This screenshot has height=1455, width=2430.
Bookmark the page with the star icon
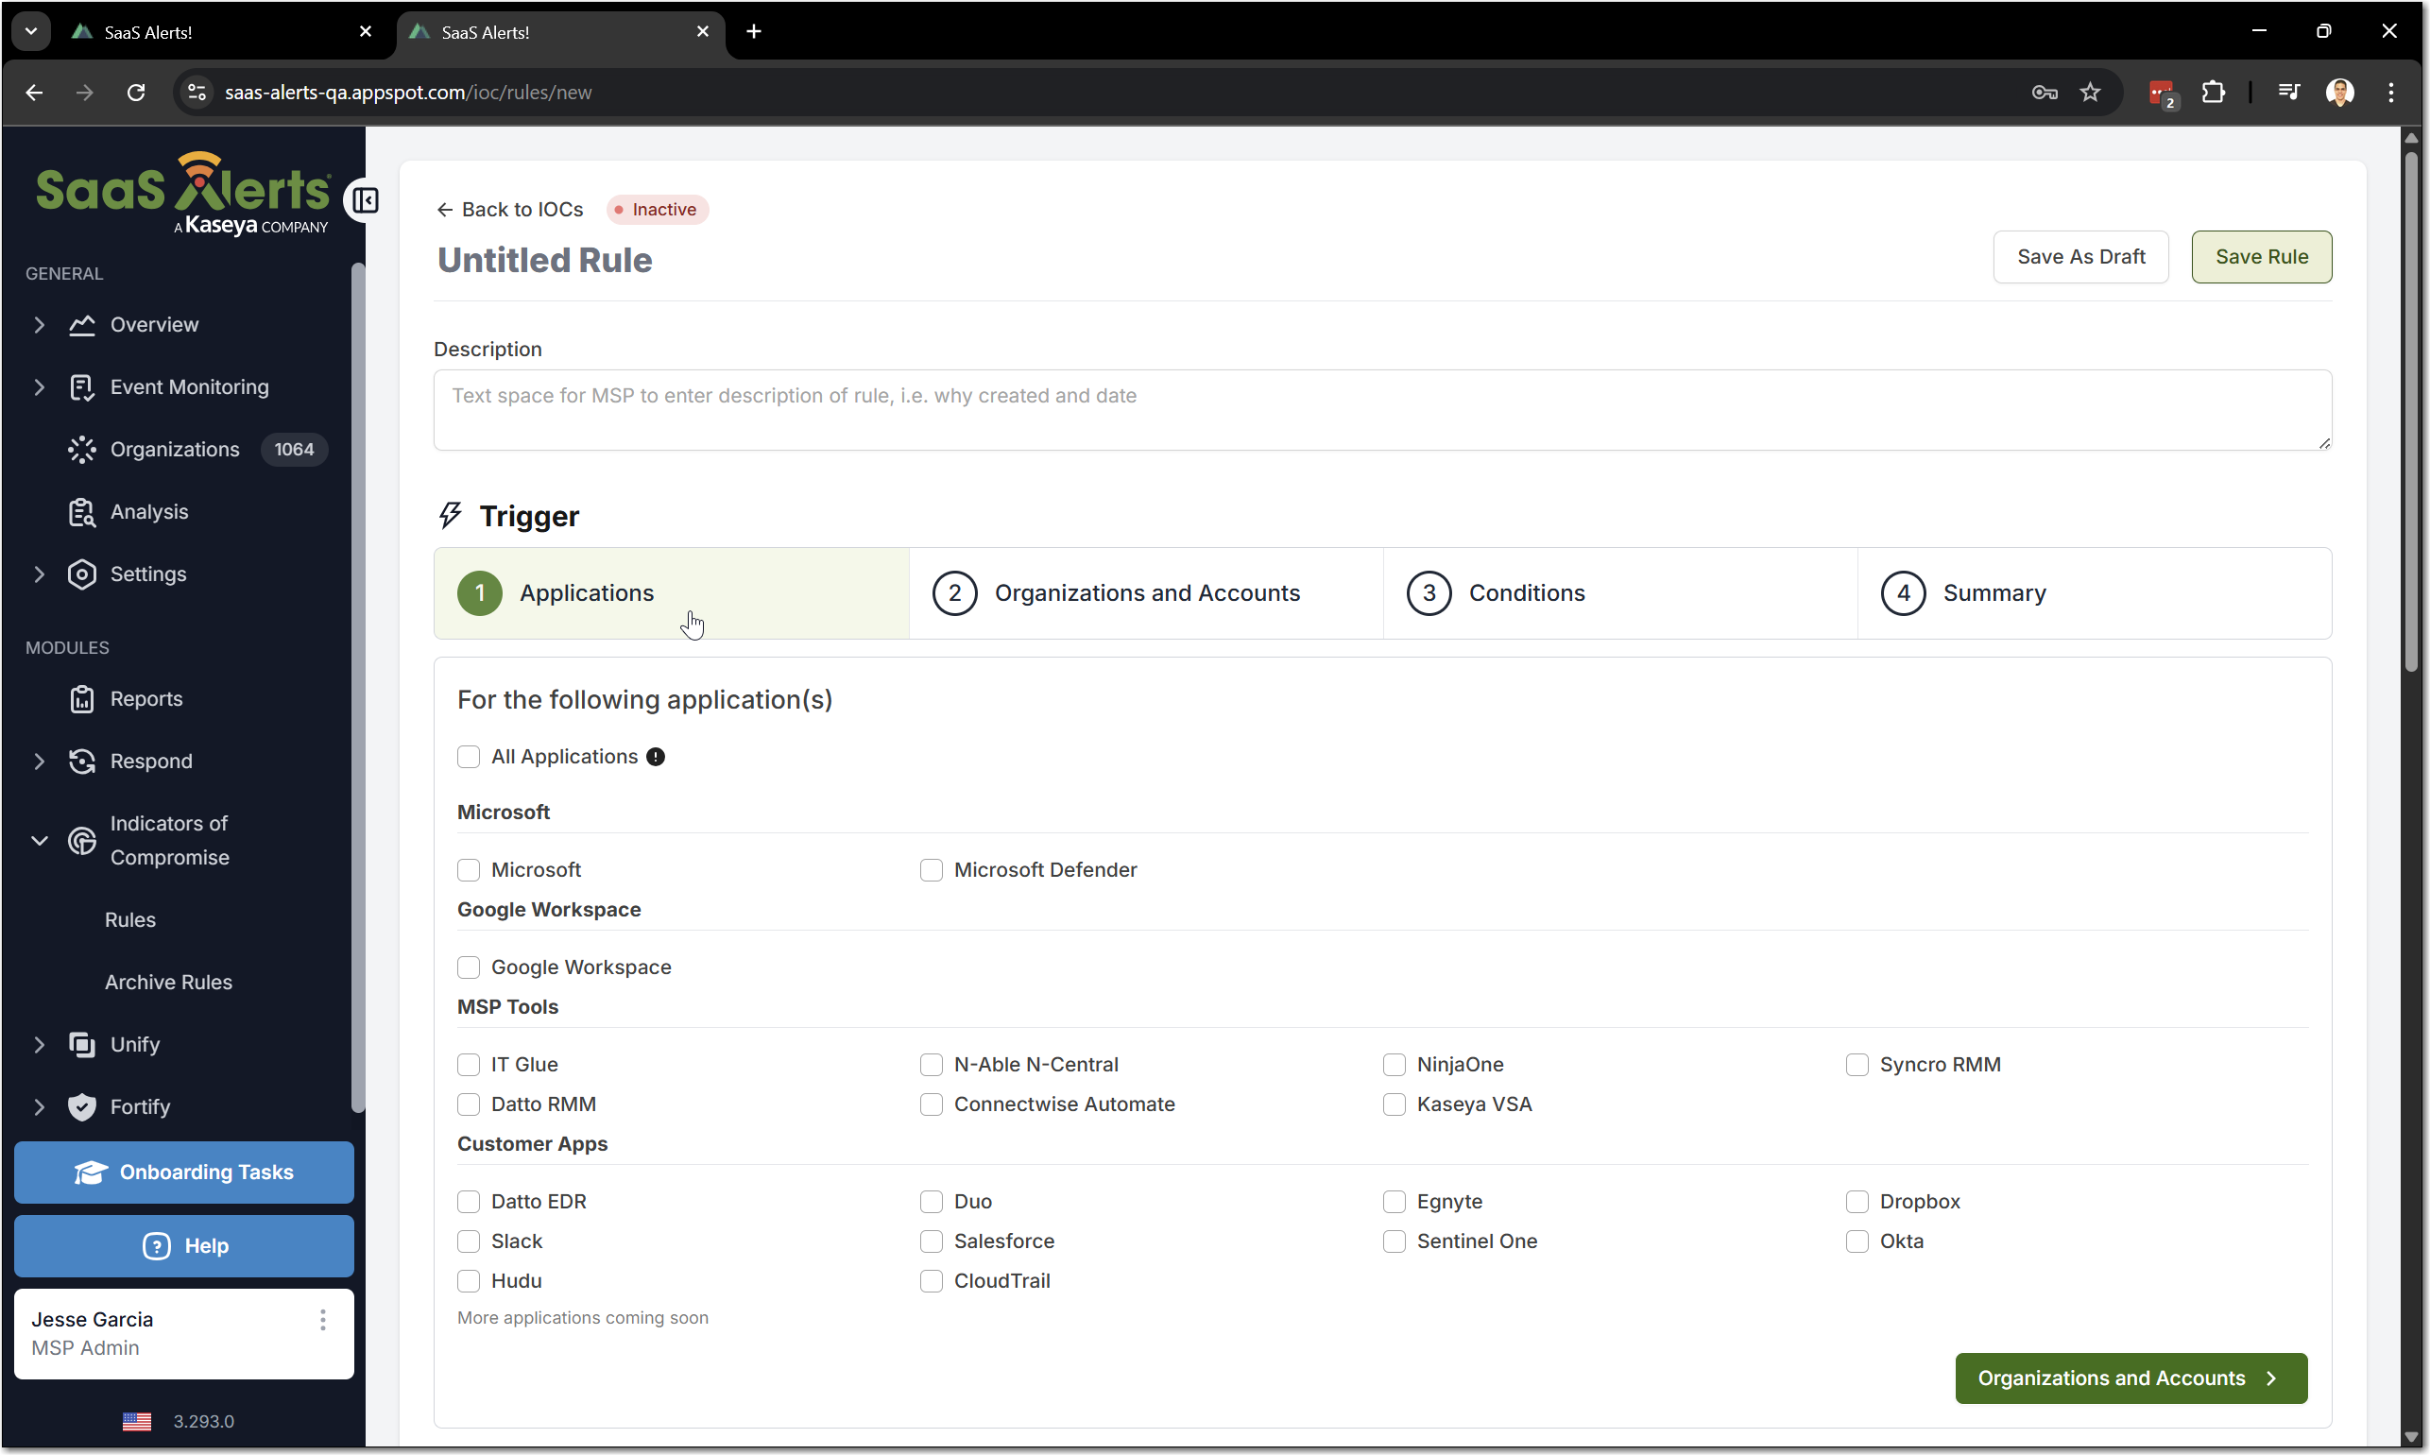point(2090,93)
